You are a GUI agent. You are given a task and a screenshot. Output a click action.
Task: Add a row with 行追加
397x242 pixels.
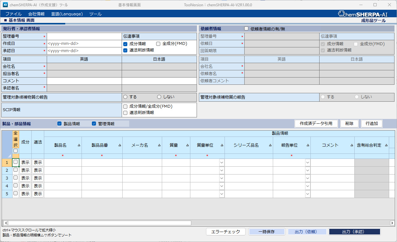pyautogui.click(x=372, y=124)
